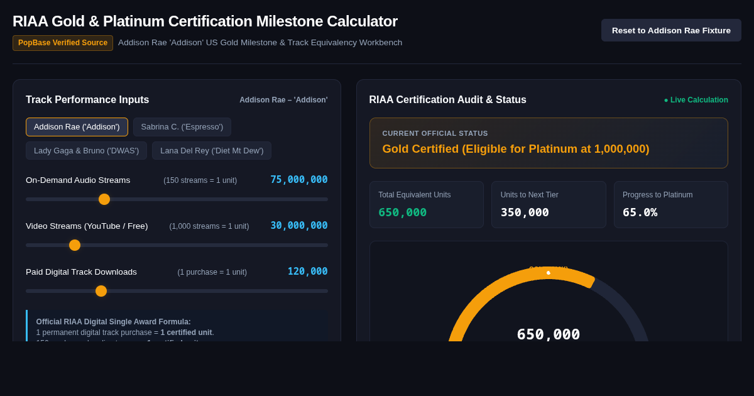This screenshot has width=754, height=396.
Task: Click the Track Performance Inputs heading
Action: [x=87, y=100]
